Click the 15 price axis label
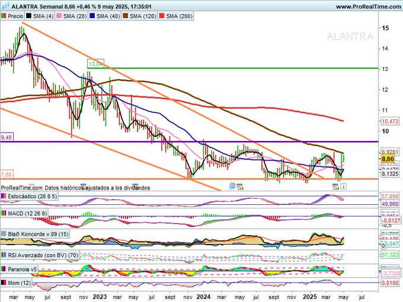The width and height of the screenshot is (403, 302). click(x=385, y=28)
